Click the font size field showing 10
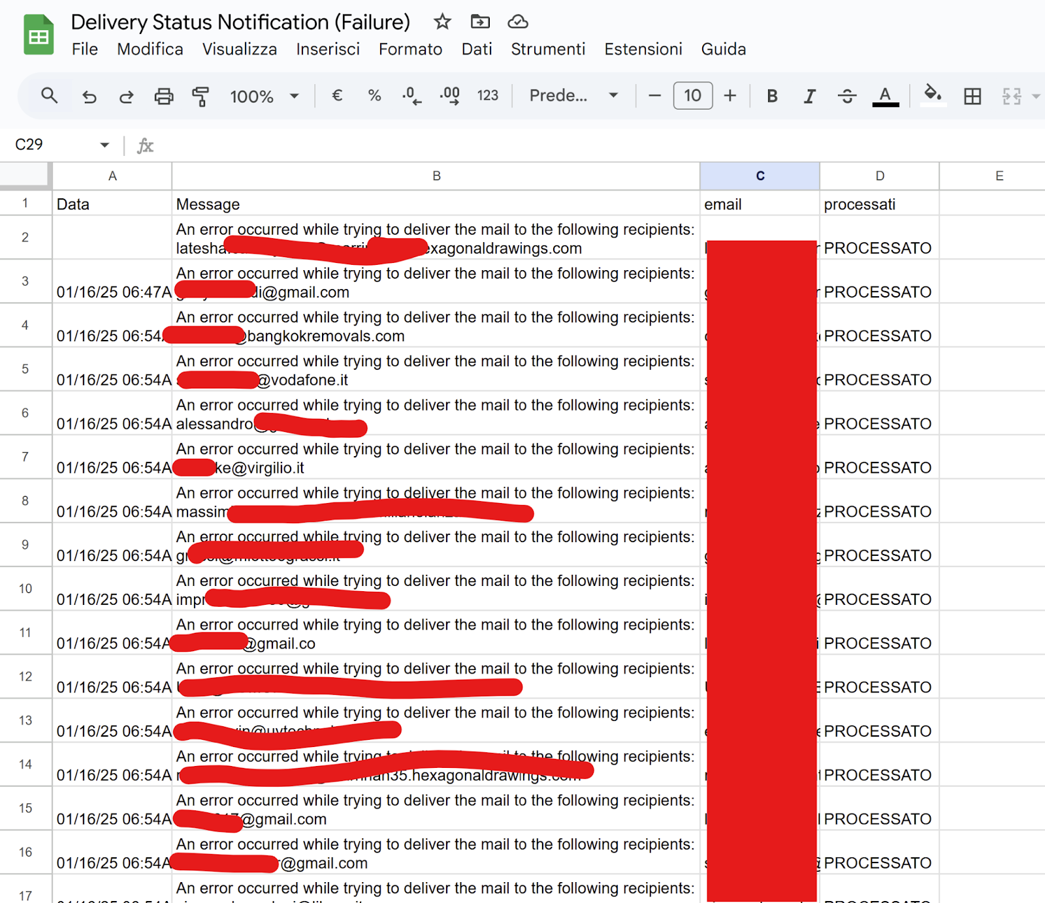Image resolution: width=1045 pixels, height=903 pixels. tap(692, 96)
